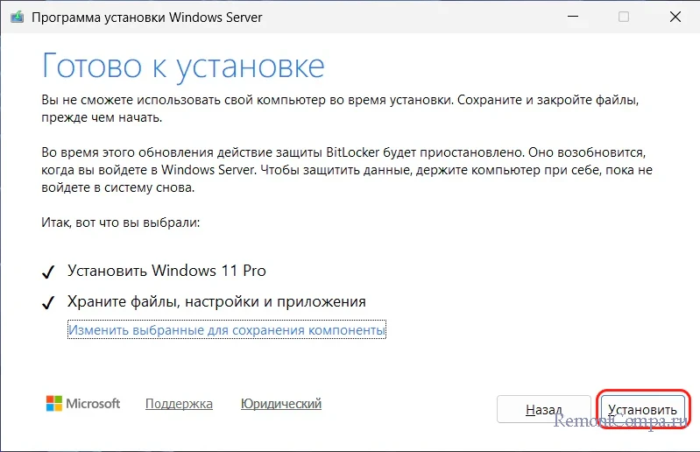Click the four-color Microsoft squares logo
This screenshot has height=452, width=700.
pos(54,404)
